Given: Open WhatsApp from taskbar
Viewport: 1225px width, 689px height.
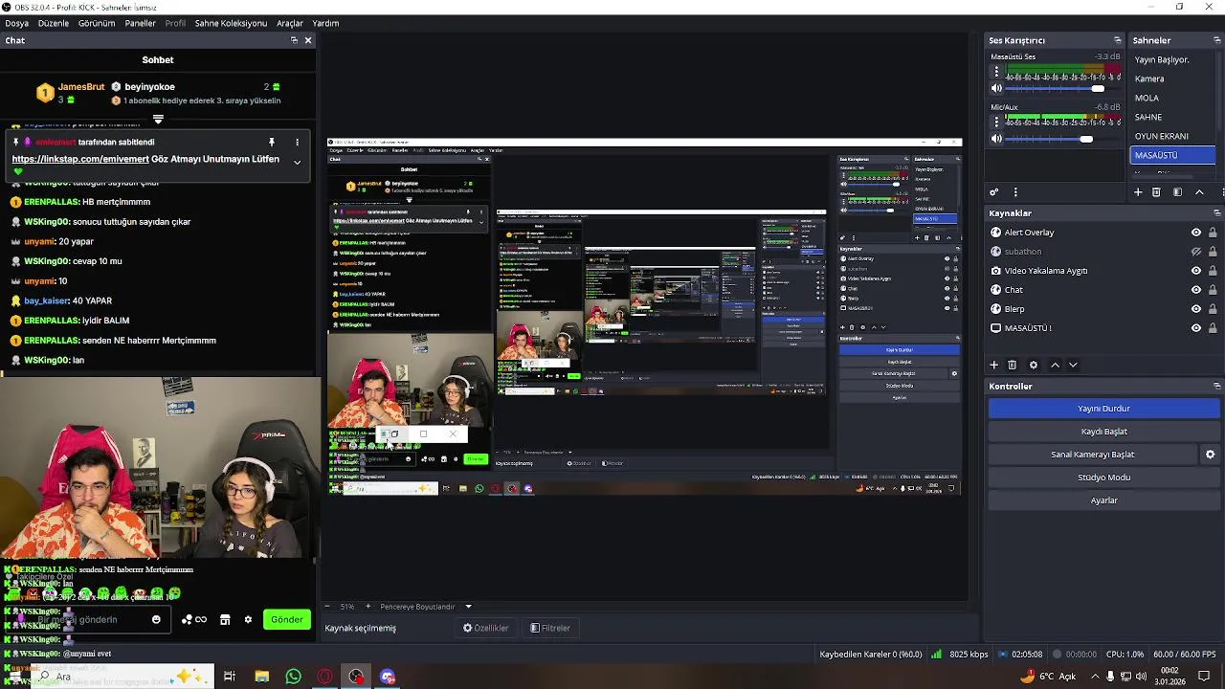Looking at the screenshot, I should click(293, 677).
